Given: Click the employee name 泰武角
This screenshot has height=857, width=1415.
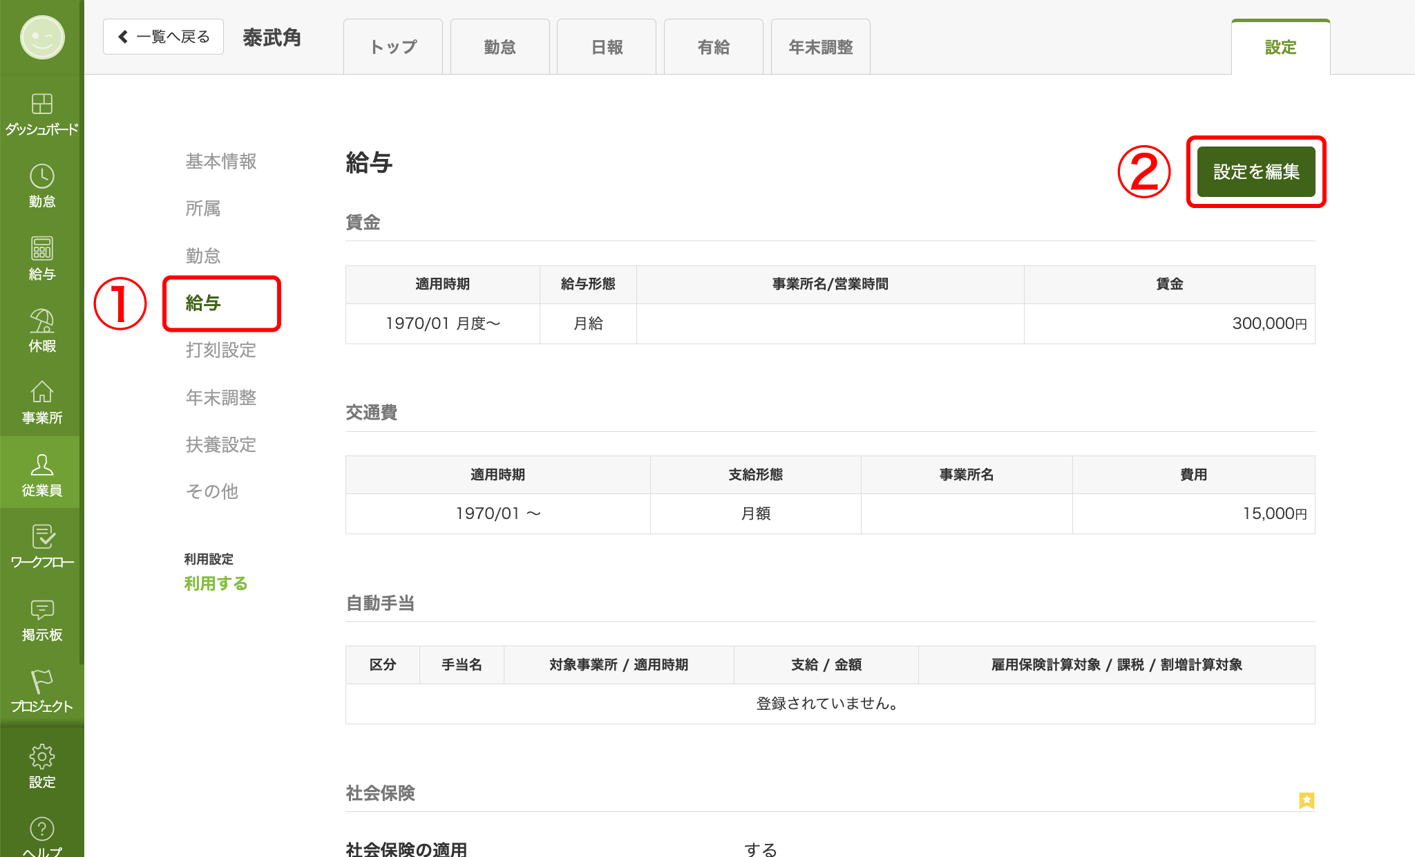Looking at the screenshot, I should point(272,37).
